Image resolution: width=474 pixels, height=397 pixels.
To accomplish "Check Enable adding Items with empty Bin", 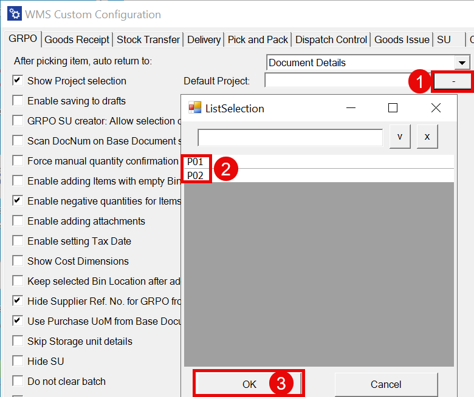I will pyautogui.click(x=18, y=180).
